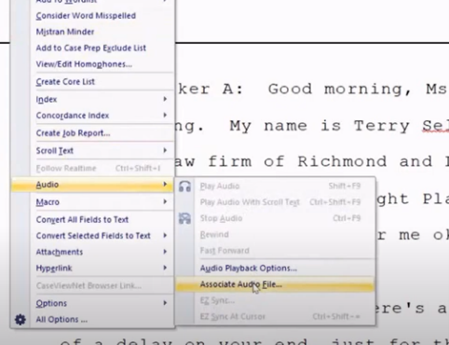Screen dimensions: 449x345
Task: Expand the Index submenu arrow
Action: [165, 99]
